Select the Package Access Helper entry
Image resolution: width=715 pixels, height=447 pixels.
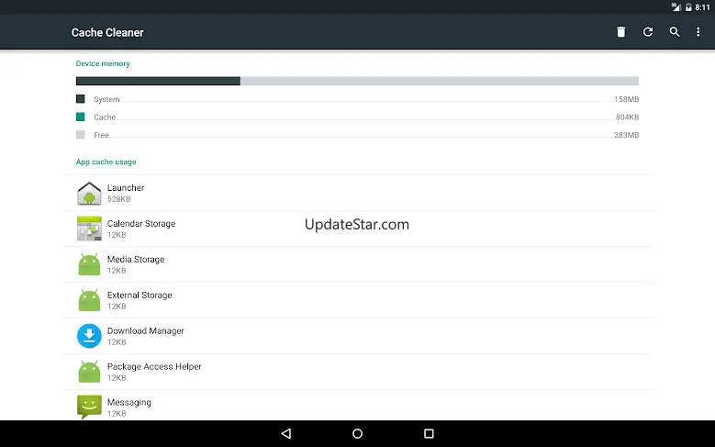(357, 372)
